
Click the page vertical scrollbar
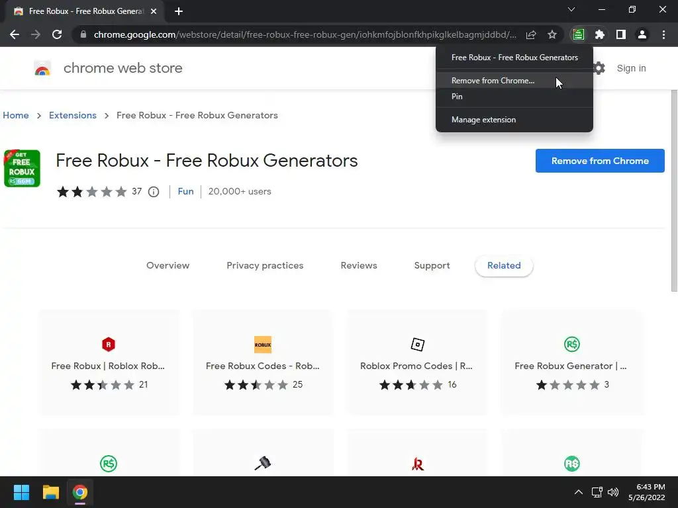tap(673, 190)
